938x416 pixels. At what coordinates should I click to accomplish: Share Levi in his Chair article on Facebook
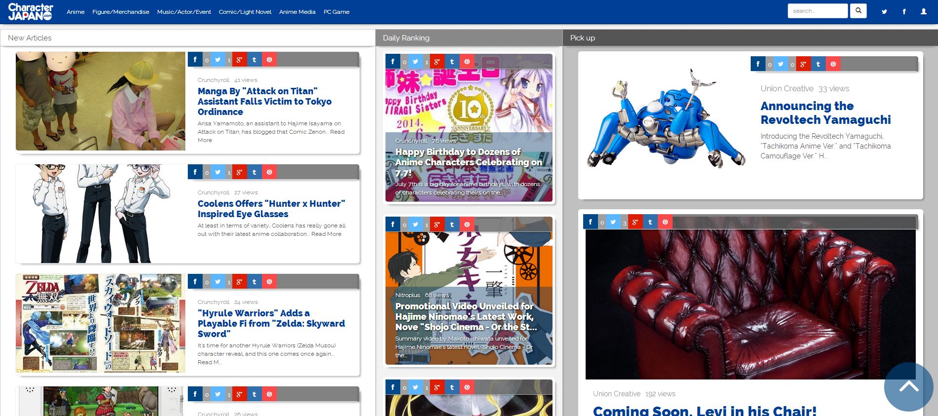pyautogui.click(x=591, y=222)
